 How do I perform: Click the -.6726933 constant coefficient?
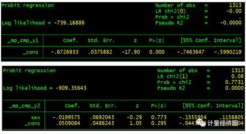point(65,52)
